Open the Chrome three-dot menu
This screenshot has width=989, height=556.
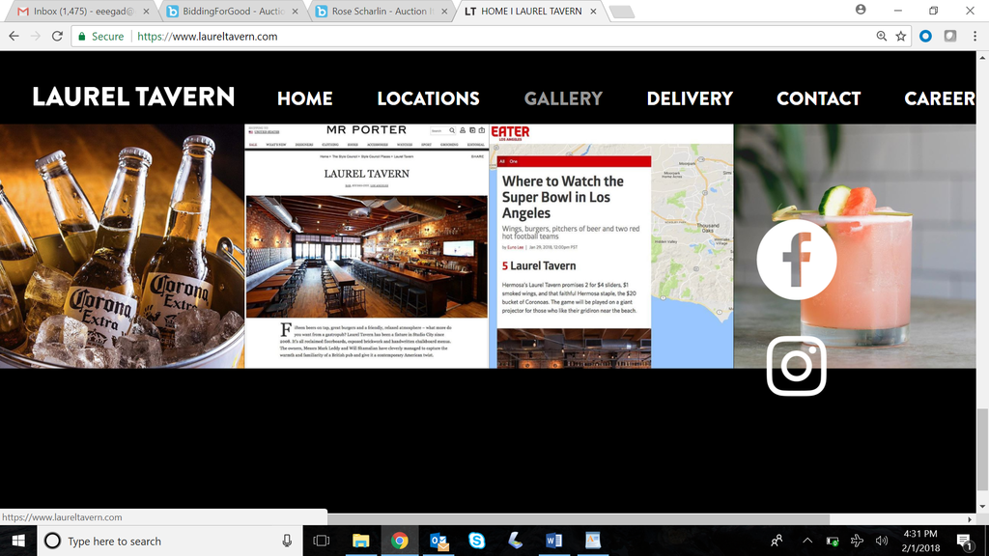pos(973,36)
